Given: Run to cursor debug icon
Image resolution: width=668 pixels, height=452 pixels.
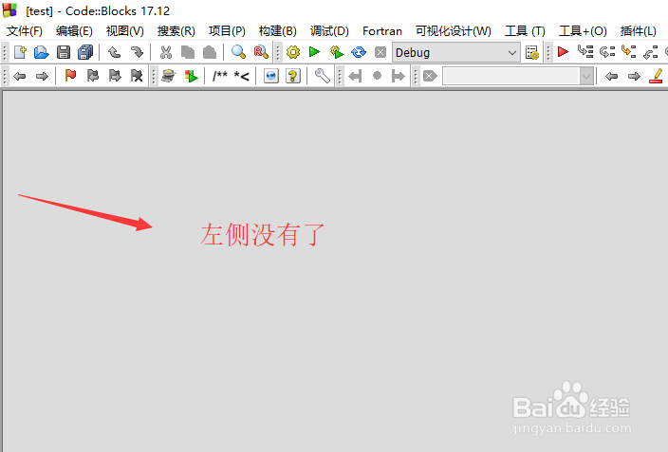Looking at the screenshot, I should tap(585, 52).
